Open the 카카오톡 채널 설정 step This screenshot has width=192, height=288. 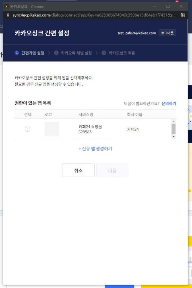point(76,53)
